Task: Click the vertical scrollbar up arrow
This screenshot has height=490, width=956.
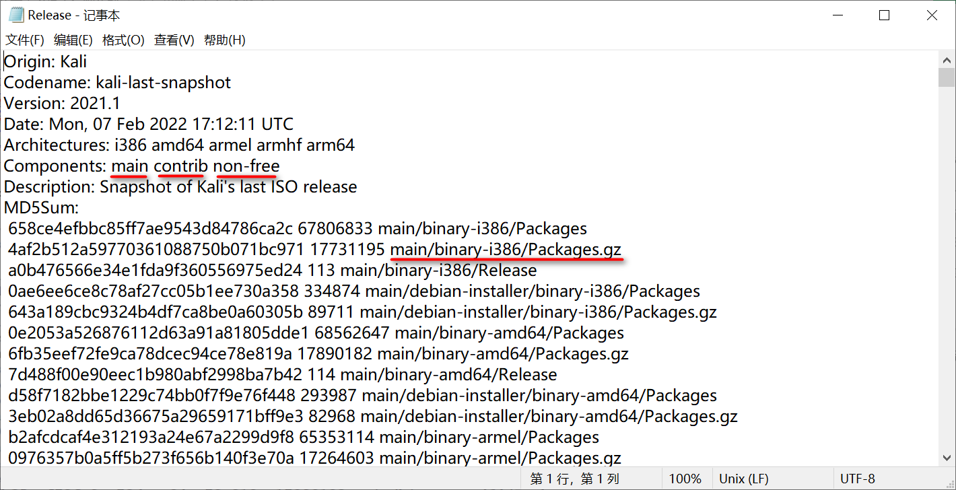Action: click(x=947, y=60)
